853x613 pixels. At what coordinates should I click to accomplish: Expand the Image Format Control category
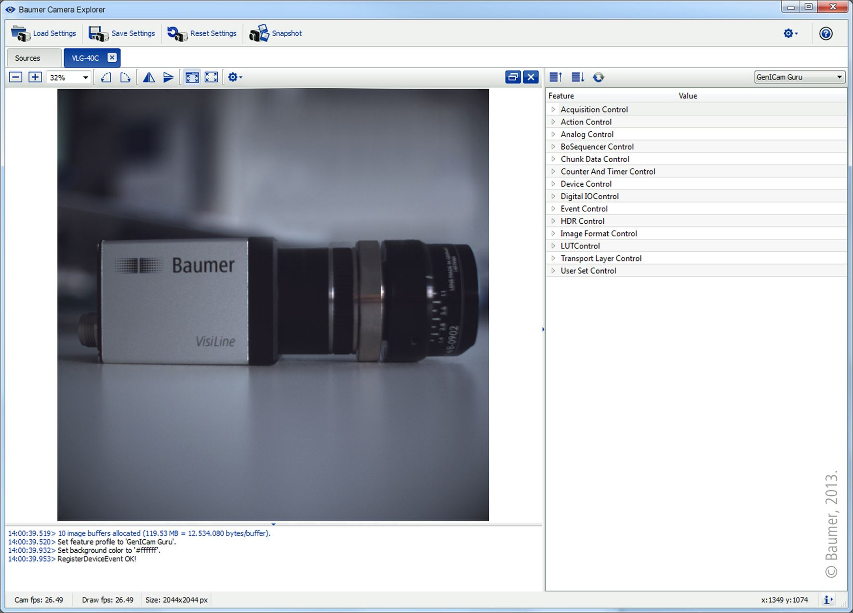(x=553, y=233)
